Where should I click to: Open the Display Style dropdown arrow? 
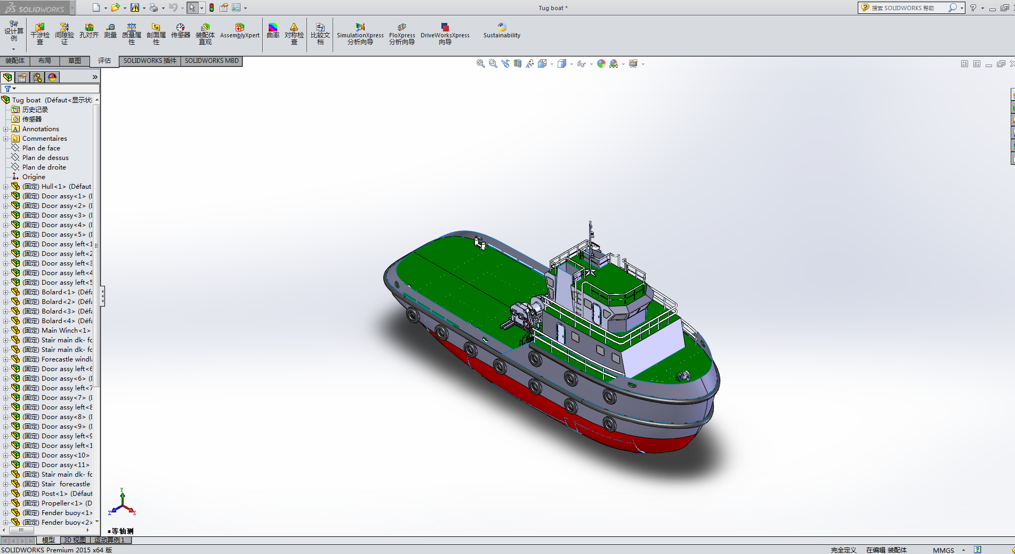[571, 64]
